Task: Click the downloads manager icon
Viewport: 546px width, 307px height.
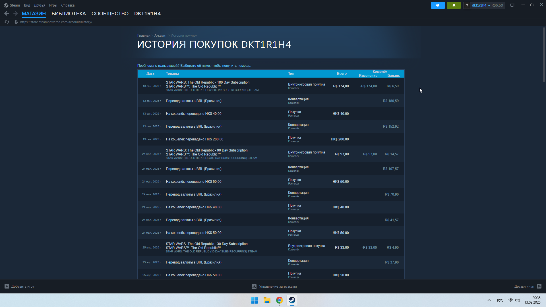Action: [x=254, y=287]
